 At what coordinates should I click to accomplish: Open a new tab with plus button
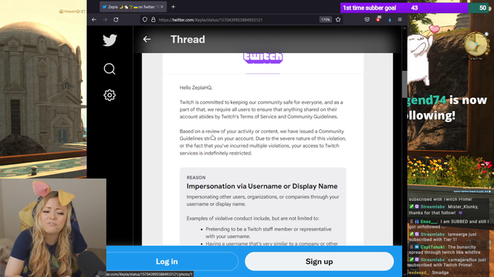pyautogui.click(x=173, y=7)
